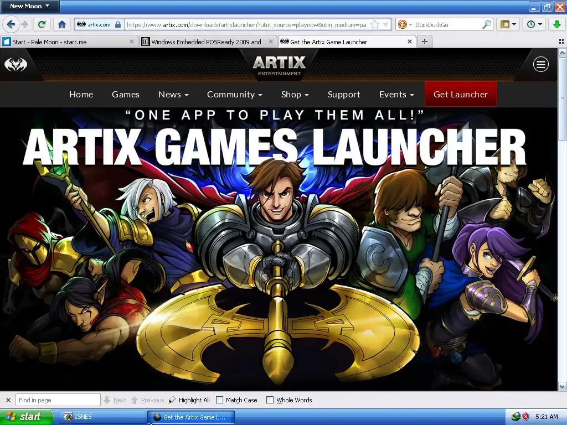This screenshot has width=567, height=425.
Task: Open the browser Home page icon
Action: pyautogui.click(x=62, y=24)
